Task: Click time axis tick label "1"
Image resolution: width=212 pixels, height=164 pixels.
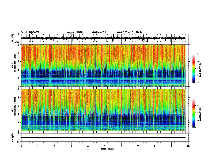Action: [38, 146]
